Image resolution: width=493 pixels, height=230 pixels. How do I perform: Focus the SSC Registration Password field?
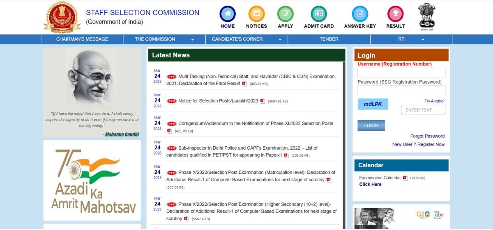pos(401,90)
